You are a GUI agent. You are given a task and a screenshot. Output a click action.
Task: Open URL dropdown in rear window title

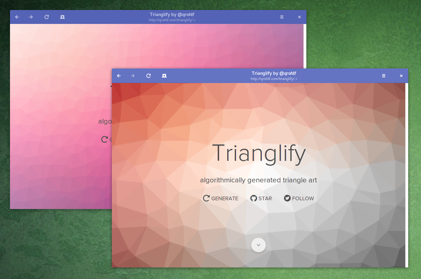[194, 20]
